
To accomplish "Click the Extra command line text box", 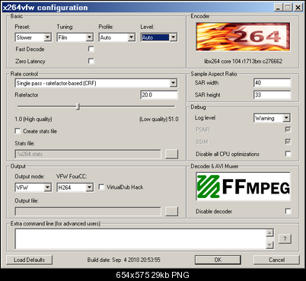I will 140,238.
